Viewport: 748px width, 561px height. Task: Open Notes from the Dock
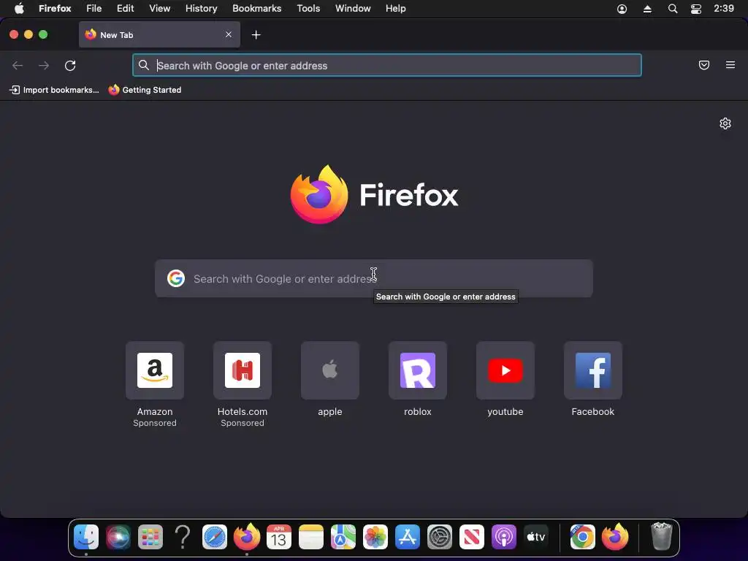pyautogui.click(x=311, y=537)
